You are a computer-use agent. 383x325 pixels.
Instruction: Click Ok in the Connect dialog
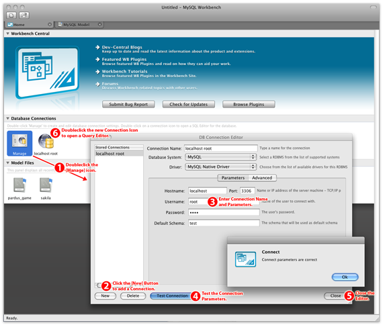coord(345,277)
